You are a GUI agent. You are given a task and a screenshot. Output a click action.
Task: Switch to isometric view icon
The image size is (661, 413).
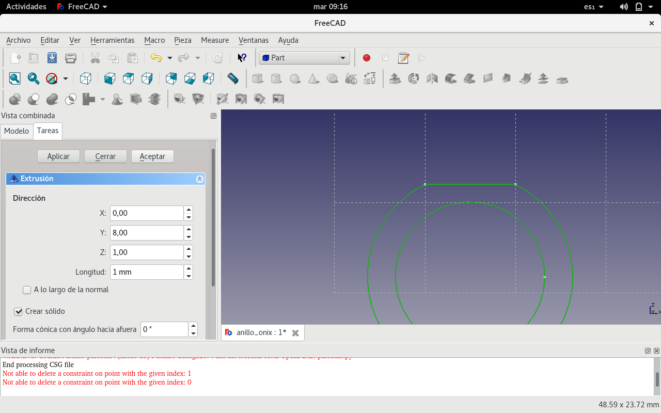(x=86, y=78)
